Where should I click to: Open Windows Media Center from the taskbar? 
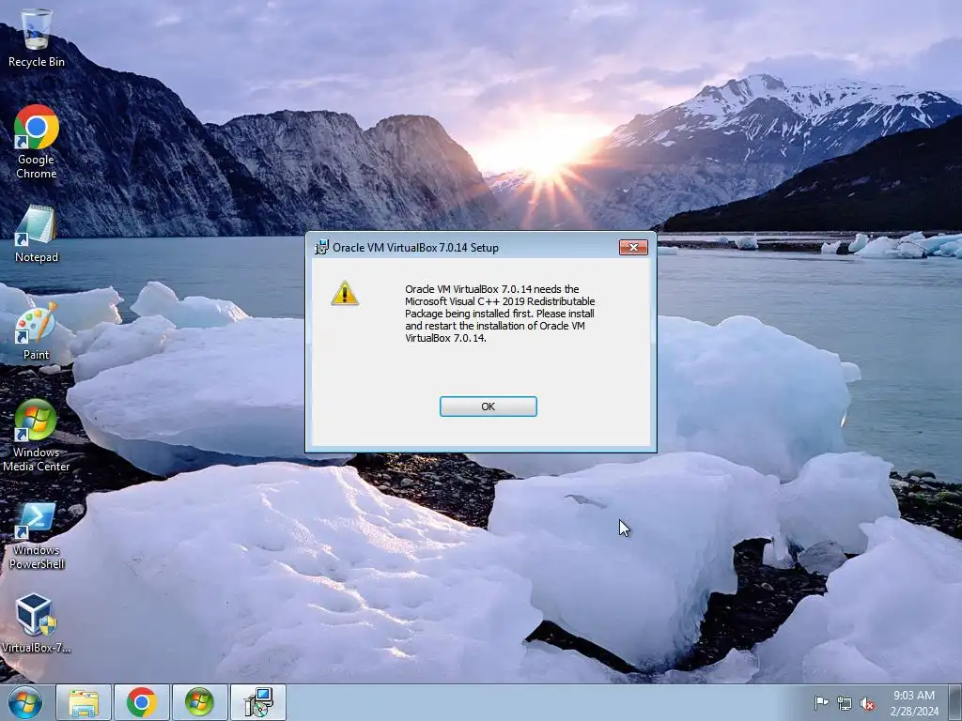[199, 702]
